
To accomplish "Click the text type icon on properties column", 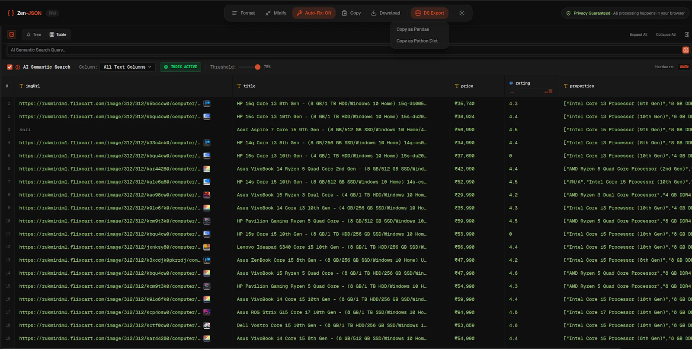I will coord(566,86).
